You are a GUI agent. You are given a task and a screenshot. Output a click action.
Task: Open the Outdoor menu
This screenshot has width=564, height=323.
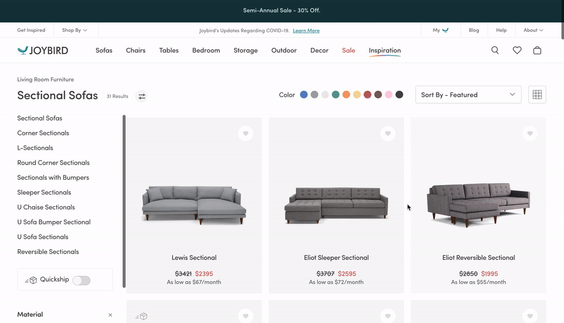[x=284, y=50]
